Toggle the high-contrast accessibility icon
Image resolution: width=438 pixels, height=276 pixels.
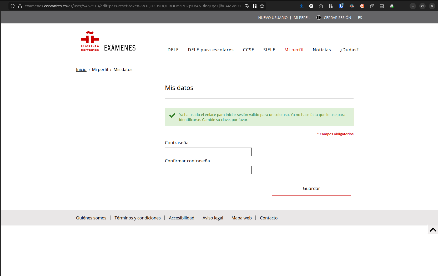[x=319, y=18]
